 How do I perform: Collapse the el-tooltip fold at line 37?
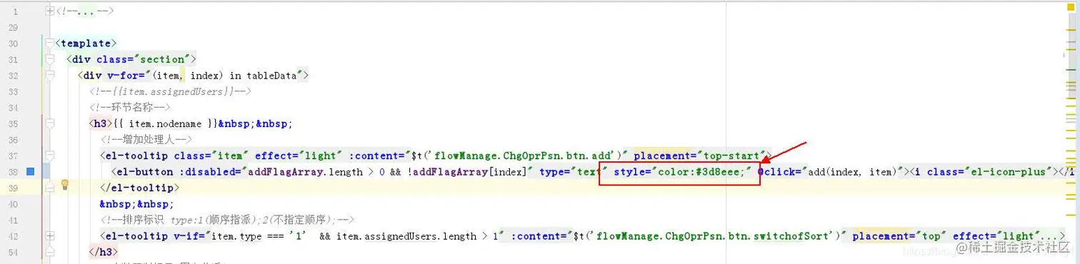(50, 156)
